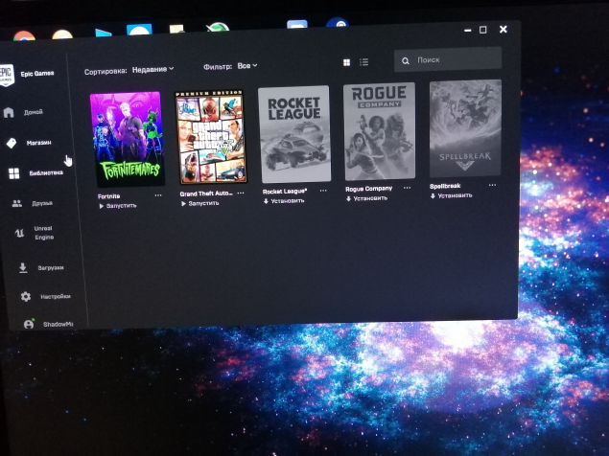
Task: Select the Spellbreak cover thumbnail
Action: (466, 128)
